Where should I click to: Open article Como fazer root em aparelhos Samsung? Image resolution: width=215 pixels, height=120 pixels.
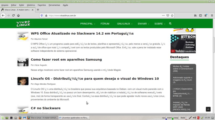pyautogui.click(x=66, y=60)
